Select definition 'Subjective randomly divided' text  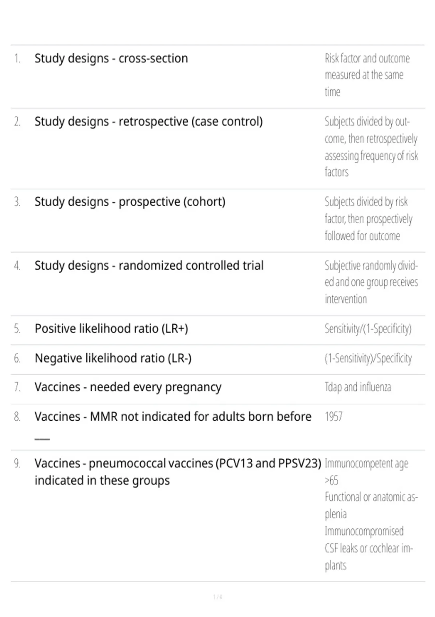click(371, 282)
